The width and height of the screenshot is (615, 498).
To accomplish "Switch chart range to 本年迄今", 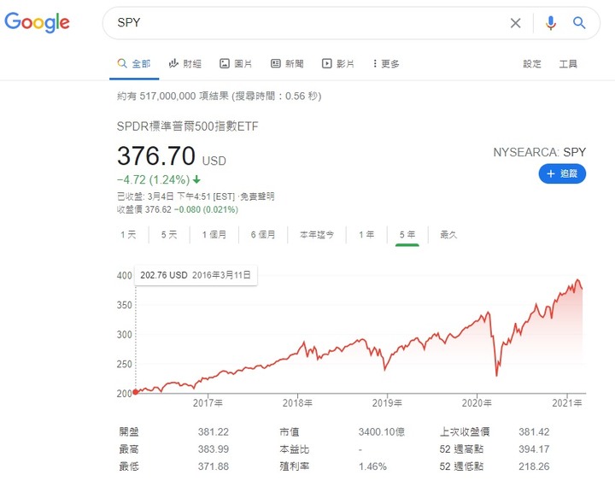I will (x=317, y=235).
